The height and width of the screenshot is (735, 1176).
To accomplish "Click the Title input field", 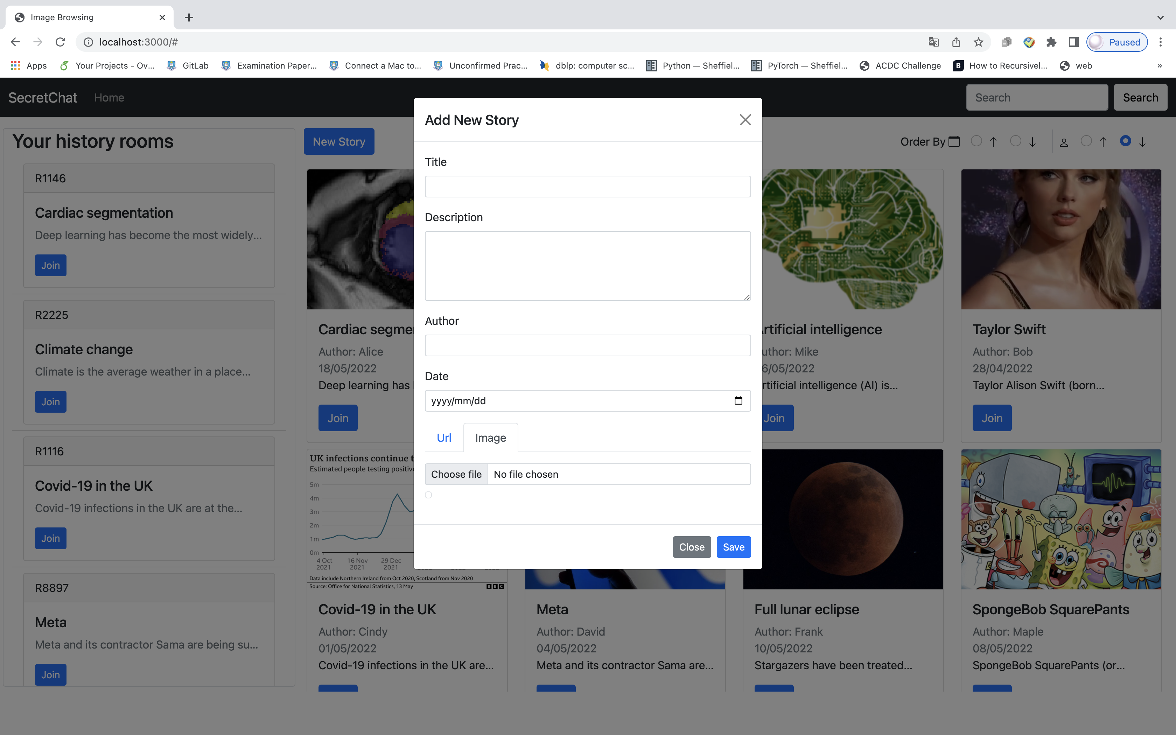I will pyautogui.click(x=588, y=186).
